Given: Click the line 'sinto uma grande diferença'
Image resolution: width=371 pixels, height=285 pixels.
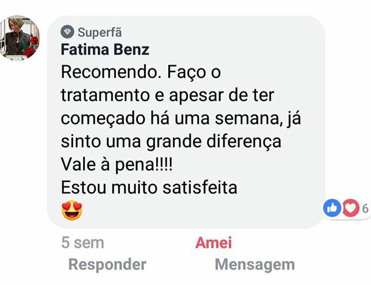Looking at the screenshot, I should (171, 142).
